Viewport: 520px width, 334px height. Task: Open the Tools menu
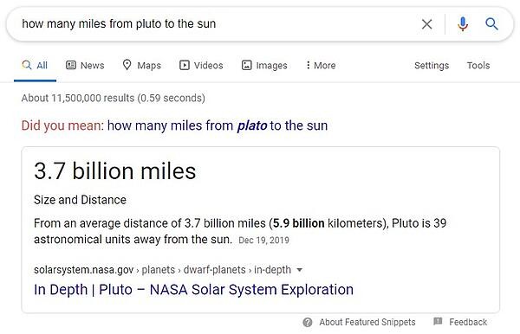pyautogui.click(x=478, y=65)
